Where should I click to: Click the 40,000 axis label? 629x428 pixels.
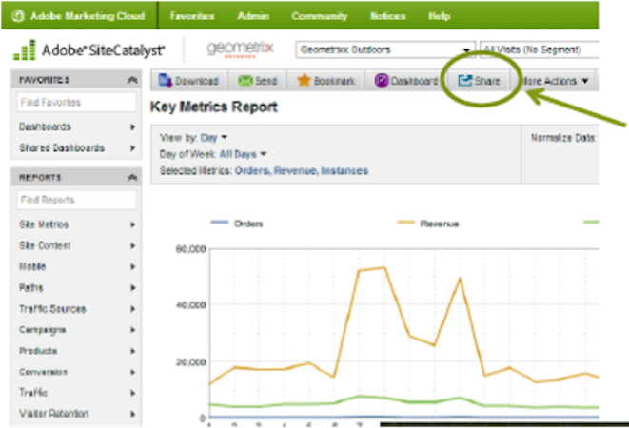[191, 305]
